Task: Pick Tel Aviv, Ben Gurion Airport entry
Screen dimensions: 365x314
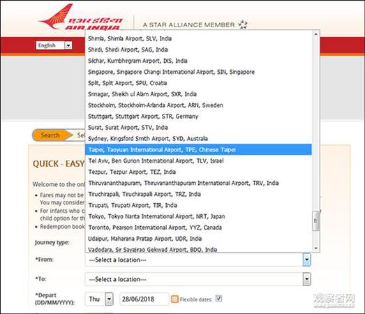Action: pyautogui.click(x=199, y=160)
